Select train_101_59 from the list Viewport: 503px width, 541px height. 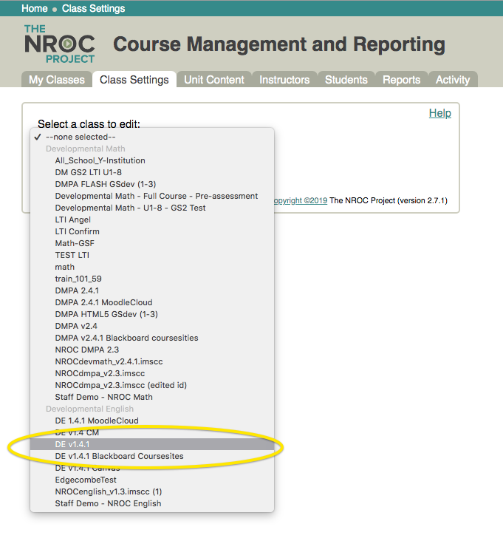[x=152, y=279]
